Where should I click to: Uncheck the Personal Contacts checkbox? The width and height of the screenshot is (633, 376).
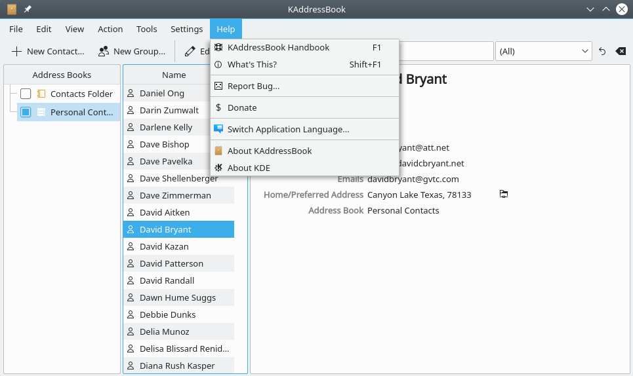(x=26, y=112)
